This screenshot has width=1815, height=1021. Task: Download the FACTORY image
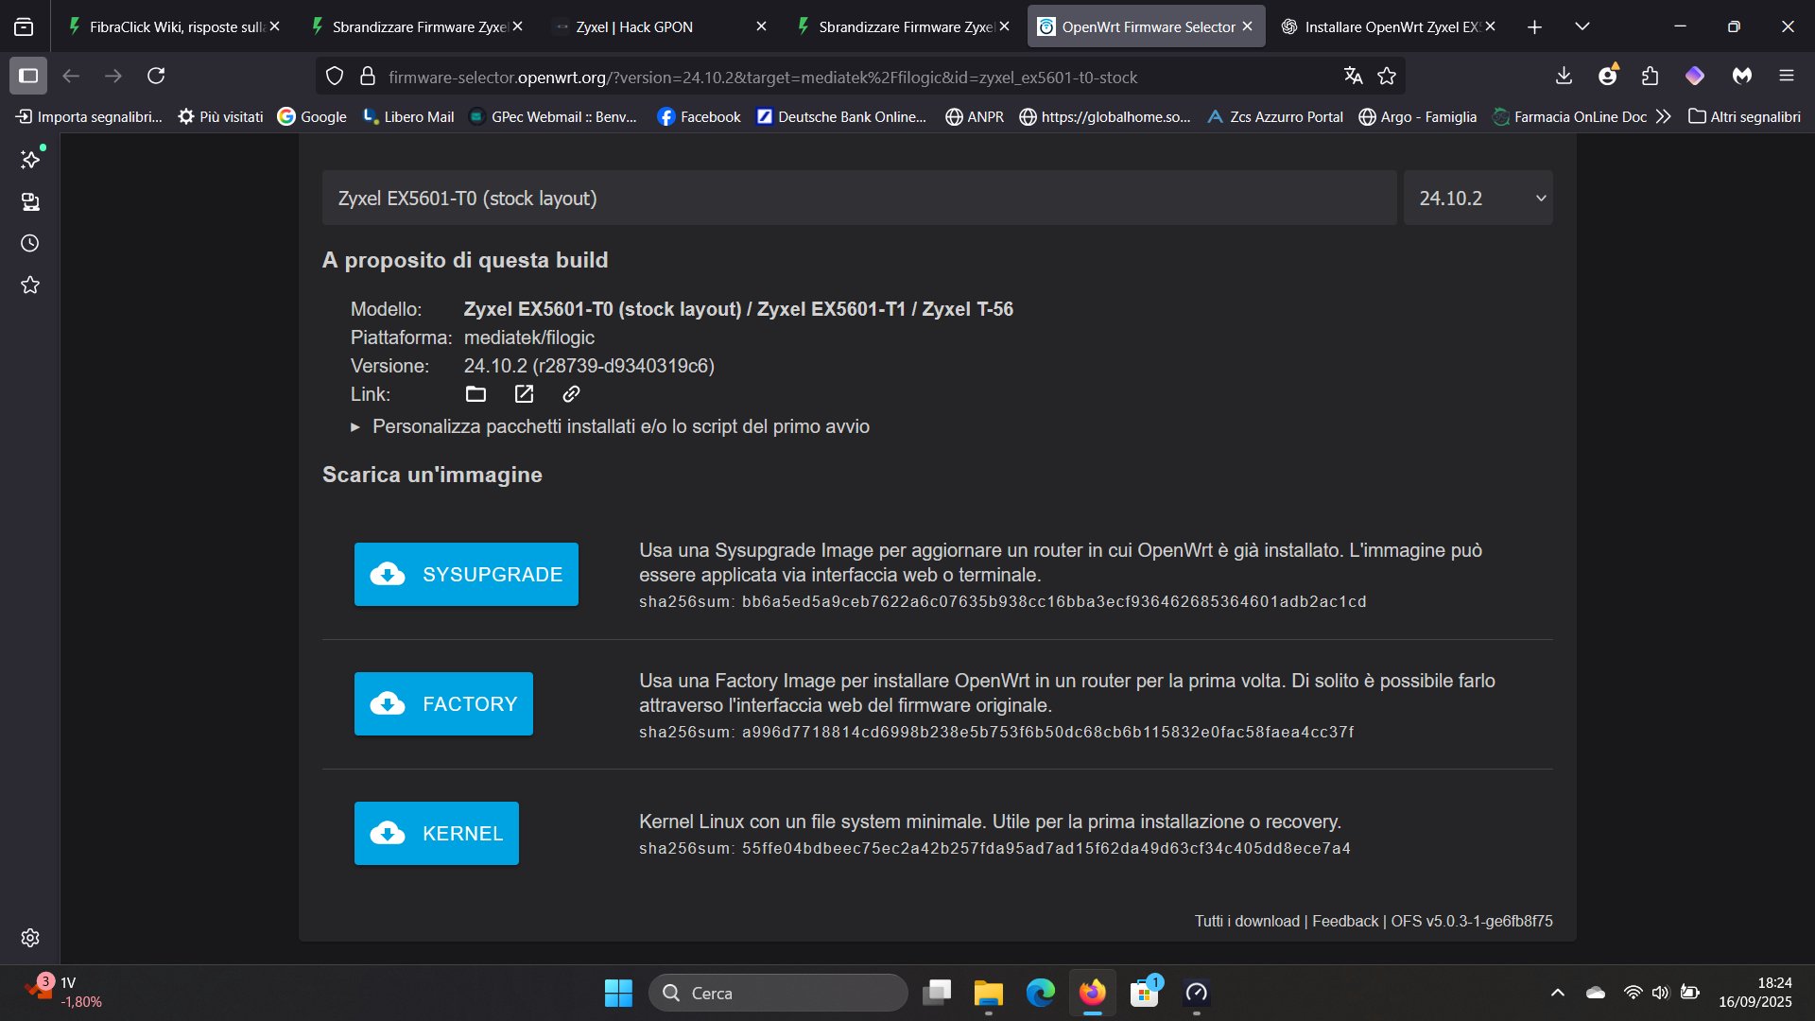[443, 703]
